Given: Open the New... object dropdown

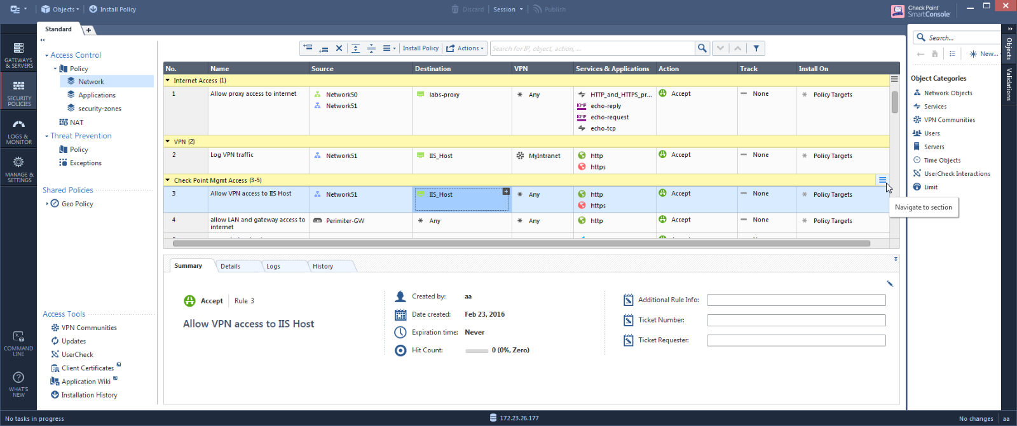Looking at the screenshot, I should (983, 54).
